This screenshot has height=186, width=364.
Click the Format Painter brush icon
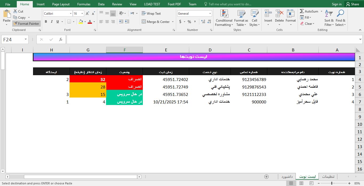(x=15, y=24)
